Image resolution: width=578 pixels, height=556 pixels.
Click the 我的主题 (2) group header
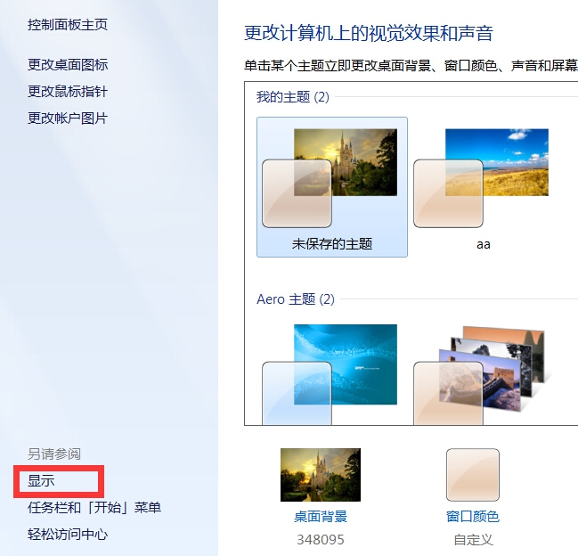click(293, 97)
